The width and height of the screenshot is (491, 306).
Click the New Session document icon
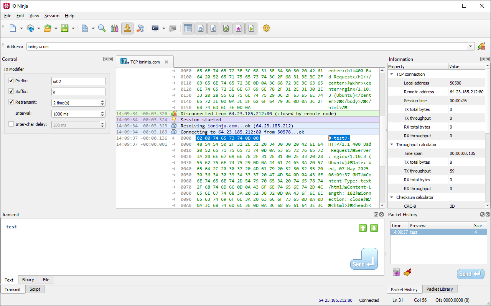(x=13, y=28)
